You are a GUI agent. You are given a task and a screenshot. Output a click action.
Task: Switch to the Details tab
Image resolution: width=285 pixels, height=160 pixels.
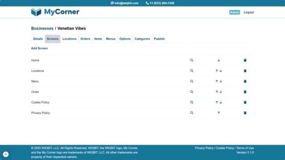[x=38, y=39]
